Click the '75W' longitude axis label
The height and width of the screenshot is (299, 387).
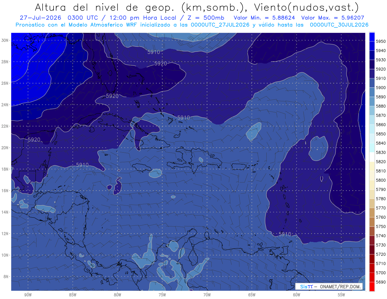162,295
